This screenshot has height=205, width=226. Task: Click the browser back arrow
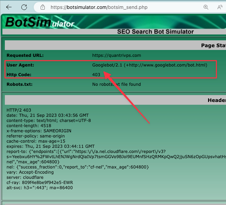point(9,7)
